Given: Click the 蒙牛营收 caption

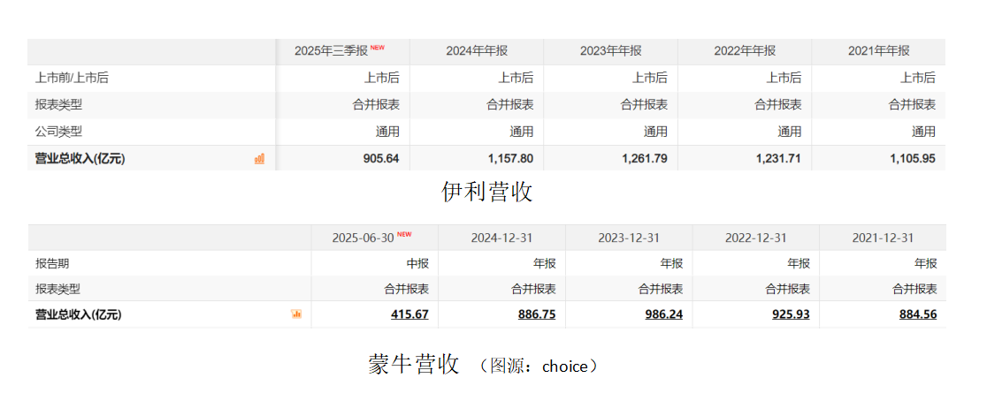Looking at the screenshot, I should click(414, 365).
